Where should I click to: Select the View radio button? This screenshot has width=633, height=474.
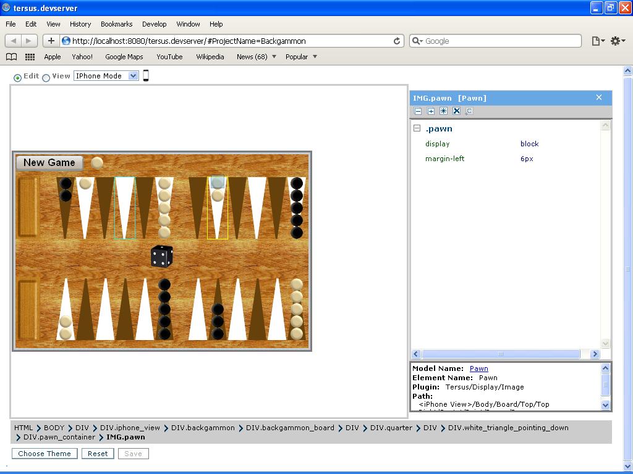(x=46, y=77)
